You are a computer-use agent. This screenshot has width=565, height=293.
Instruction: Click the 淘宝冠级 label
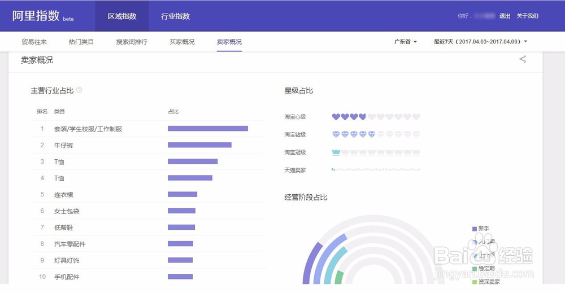[x=295, y=152]
